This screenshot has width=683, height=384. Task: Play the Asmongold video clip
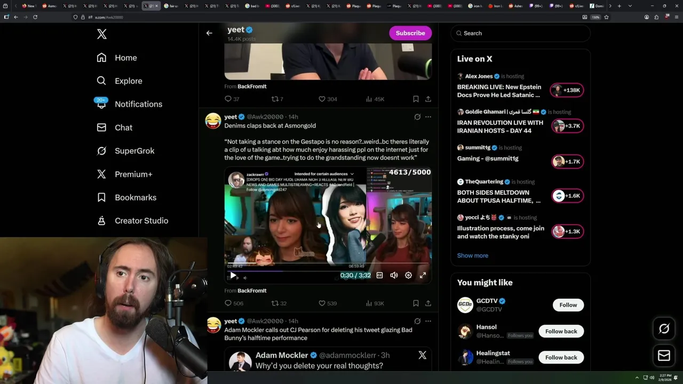[233, 275]
